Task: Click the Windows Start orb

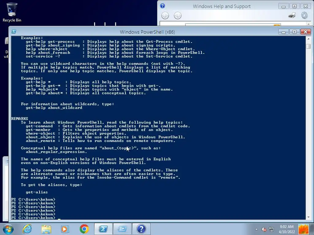Action: click(x=8, y=229)
